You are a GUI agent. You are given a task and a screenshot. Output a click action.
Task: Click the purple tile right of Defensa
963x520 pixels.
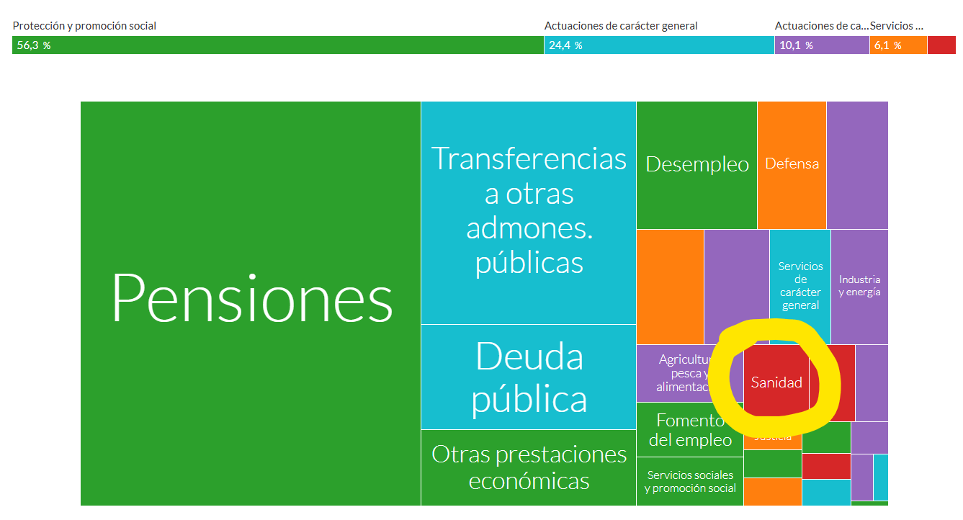857,165
